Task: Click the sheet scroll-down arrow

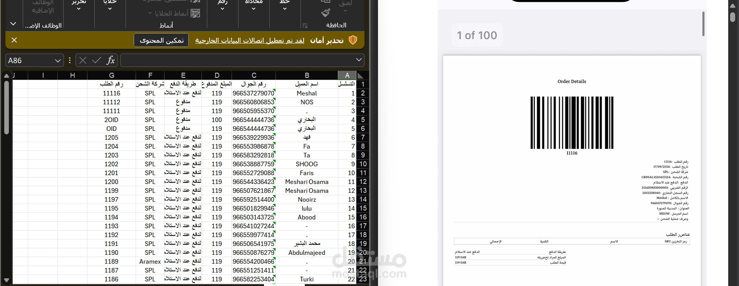Action: 6,280
